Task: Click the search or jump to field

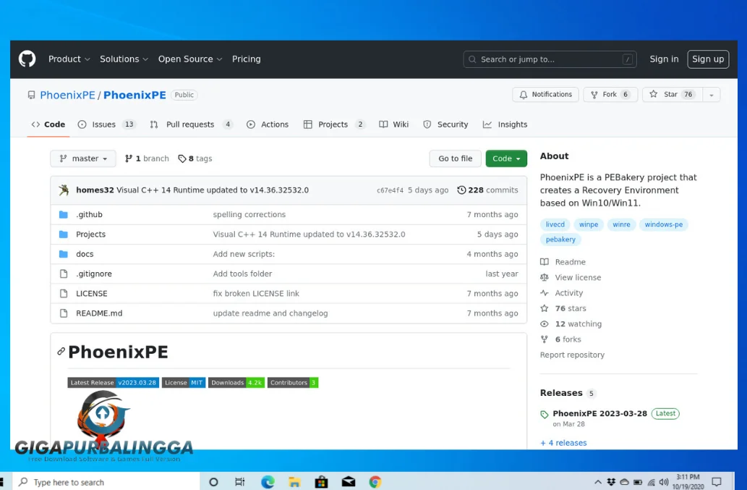Action: click(x=550, y=59)
